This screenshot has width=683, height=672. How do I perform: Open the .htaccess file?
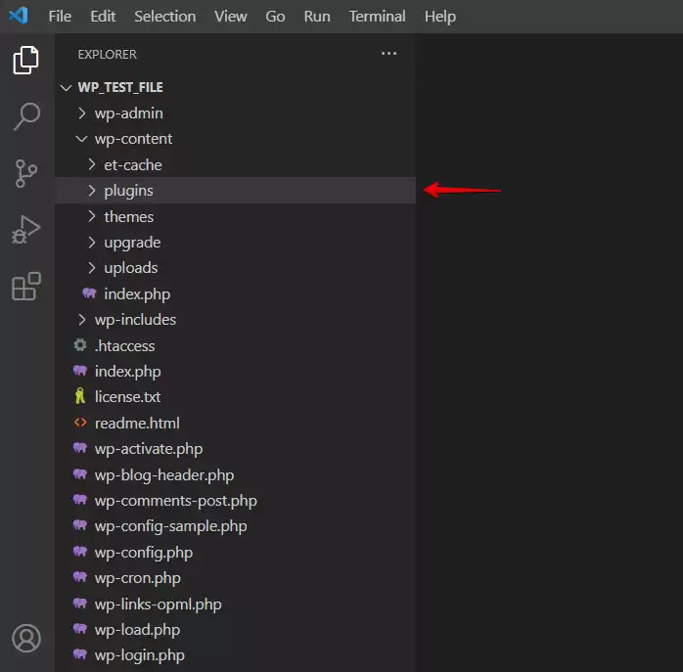coord(124,345)
